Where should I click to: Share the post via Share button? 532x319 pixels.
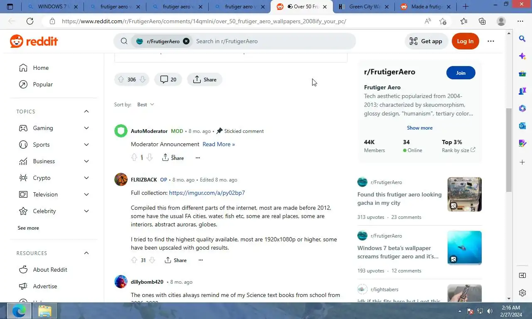(204, 79)
